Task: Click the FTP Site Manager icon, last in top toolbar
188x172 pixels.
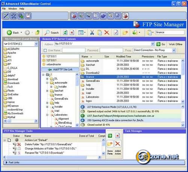Action: pos(125,16)
